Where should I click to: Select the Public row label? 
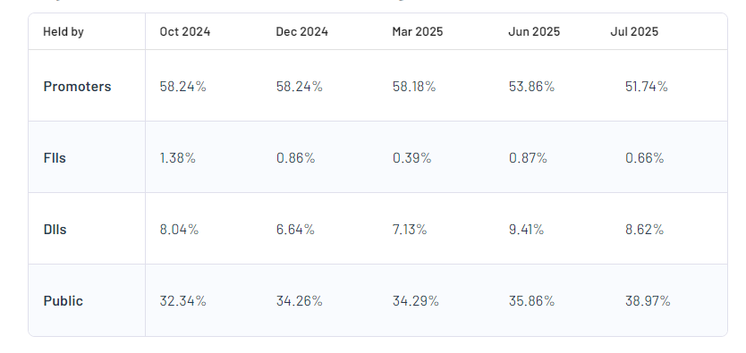pos(63,301)
